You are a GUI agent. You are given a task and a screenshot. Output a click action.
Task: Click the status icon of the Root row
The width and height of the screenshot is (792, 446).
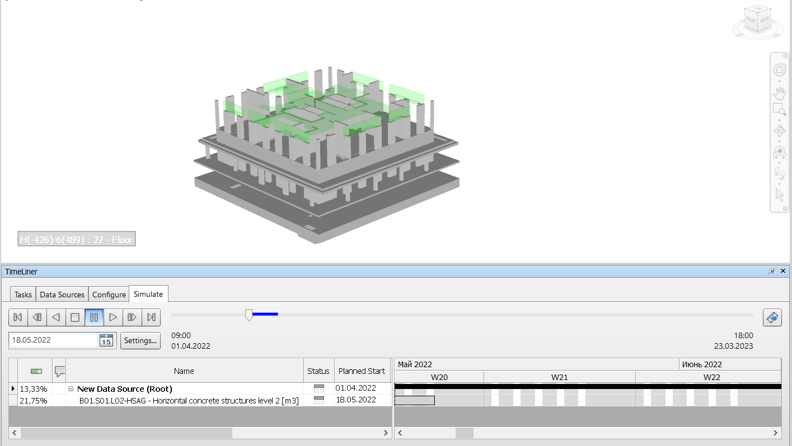[319, 388]
